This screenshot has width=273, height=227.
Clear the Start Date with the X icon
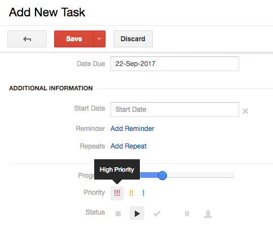[245, 111]
